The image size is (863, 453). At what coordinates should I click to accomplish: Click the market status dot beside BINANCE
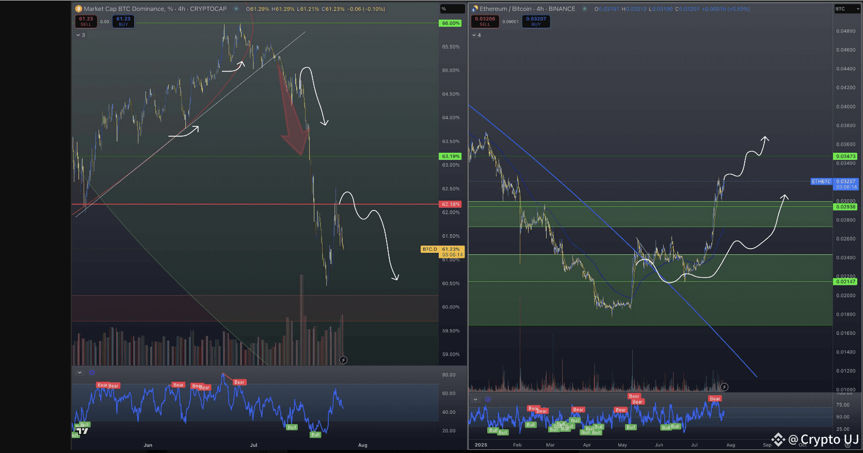pyautogui.click(x=585, y=9)
